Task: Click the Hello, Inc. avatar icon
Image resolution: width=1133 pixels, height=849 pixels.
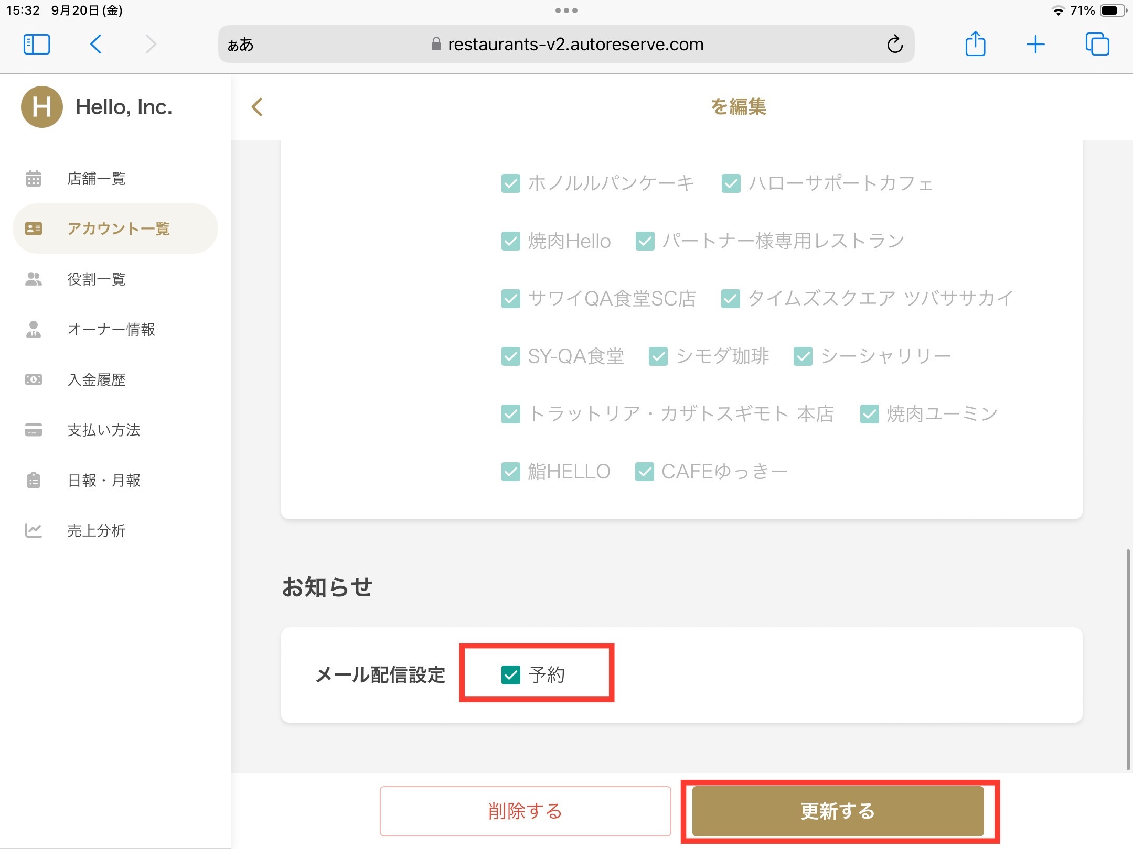Action: (x=42, y=107)
